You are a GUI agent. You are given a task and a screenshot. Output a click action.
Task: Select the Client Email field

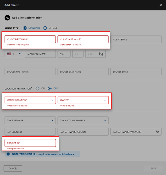136,40
